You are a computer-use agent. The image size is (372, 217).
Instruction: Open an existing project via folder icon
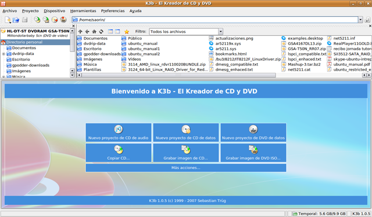16,20
